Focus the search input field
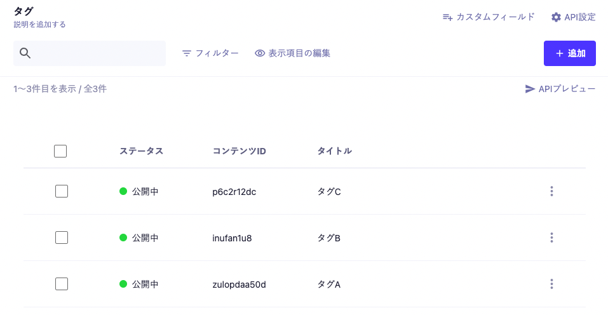 coord(90,53)
